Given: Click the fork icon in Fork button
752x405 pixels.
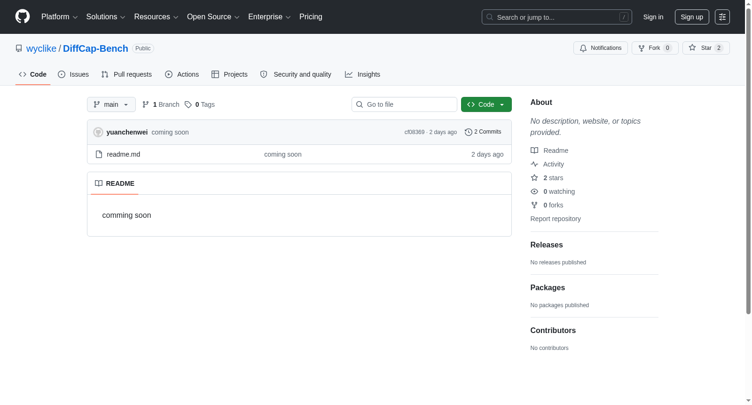Looking at the screenshot, I should [x=642, y=48].
